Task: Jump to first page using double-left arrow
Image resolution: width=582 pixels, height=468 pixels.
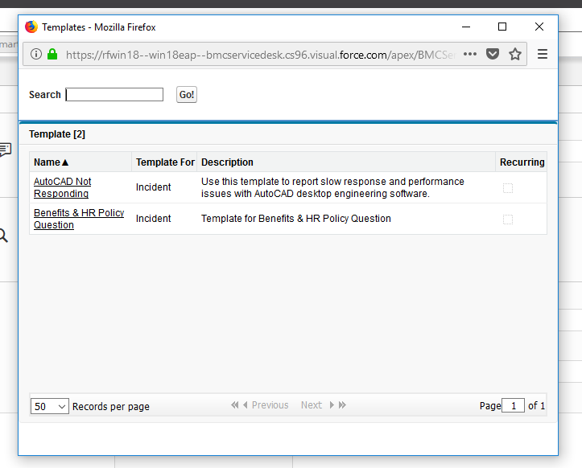Action: 235,405
